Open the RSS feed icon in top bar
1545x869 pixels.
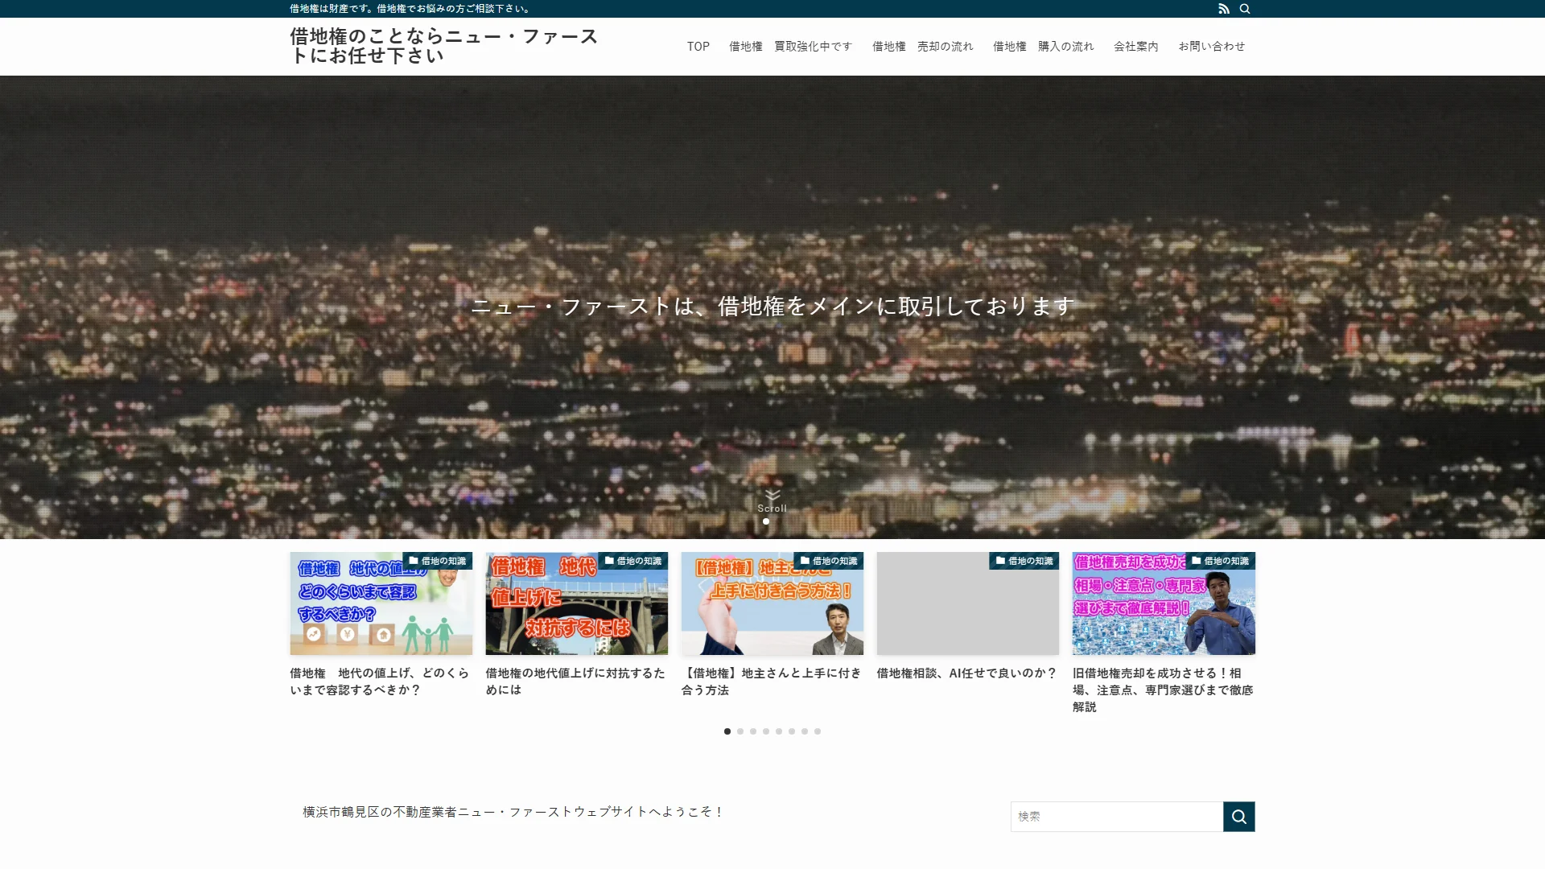[x=1224, y=9]
